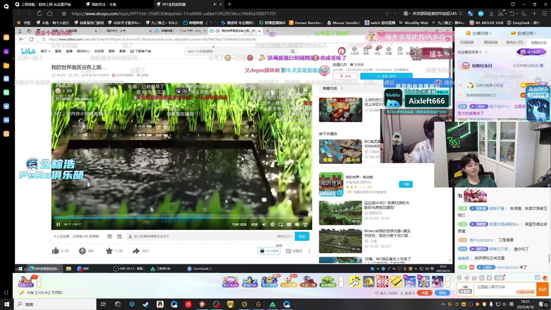This screenshot has width=551, height=310.
Task: Open the three-dot more menu beside 记笔记
Action: [309, 251]
